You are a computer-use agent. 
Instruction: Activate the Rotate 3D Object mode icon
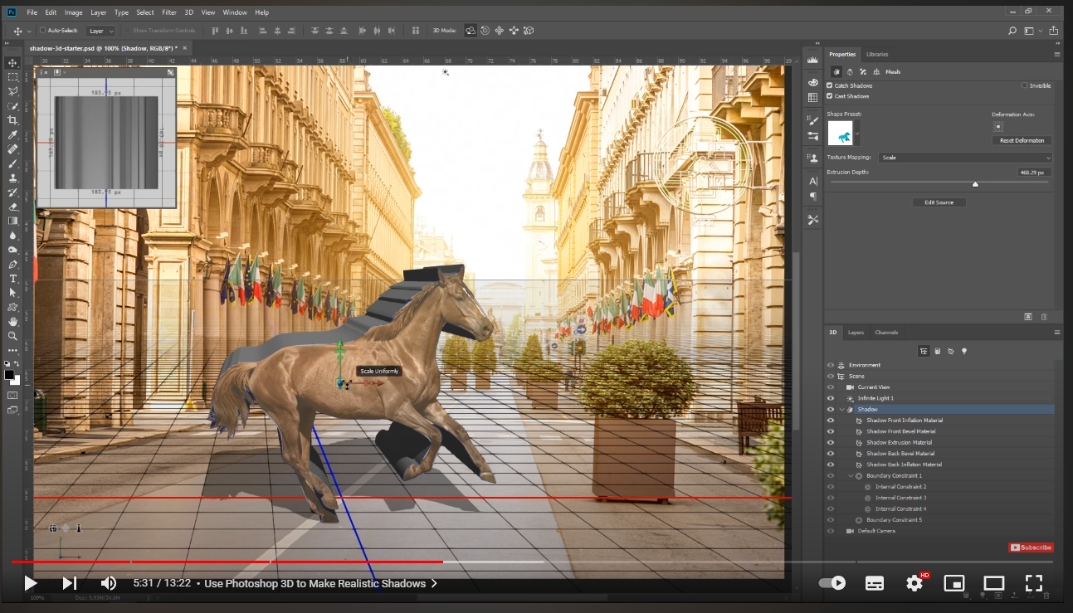point(471,30)
